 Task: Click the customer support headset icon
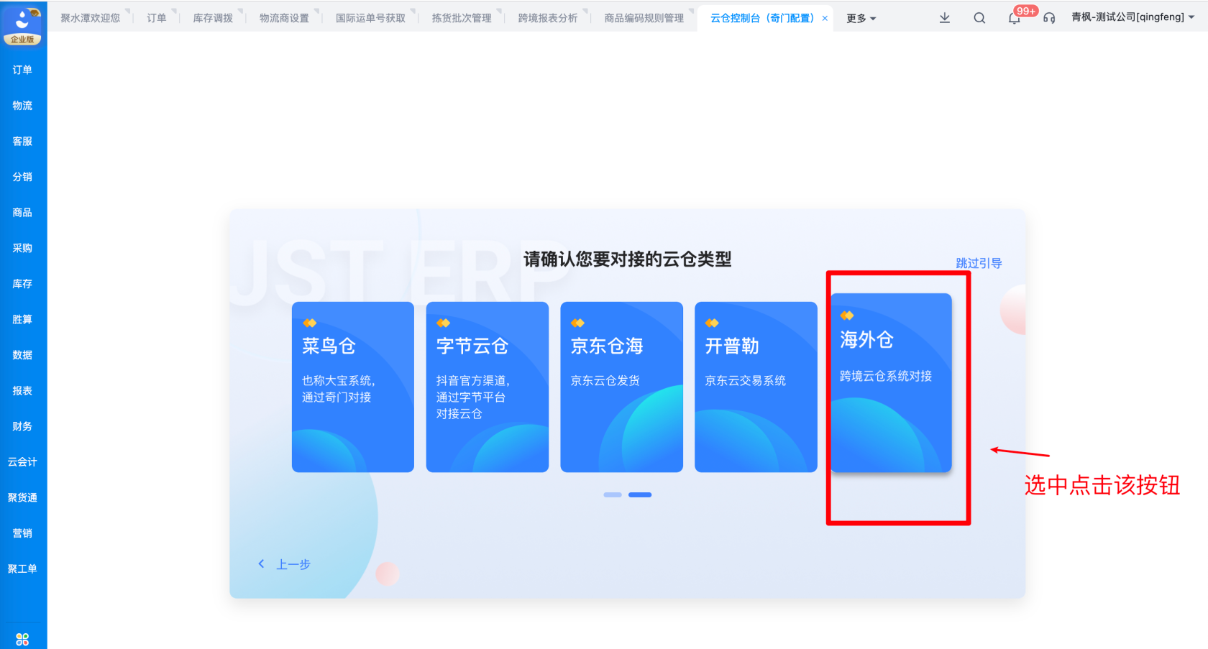1049,18
